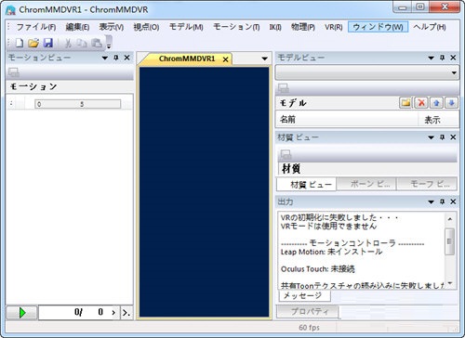Image resolution: width=465 pixels, height=338 pixels.
Task: Click the move model down arrow icon
Action: coord(451,102)
